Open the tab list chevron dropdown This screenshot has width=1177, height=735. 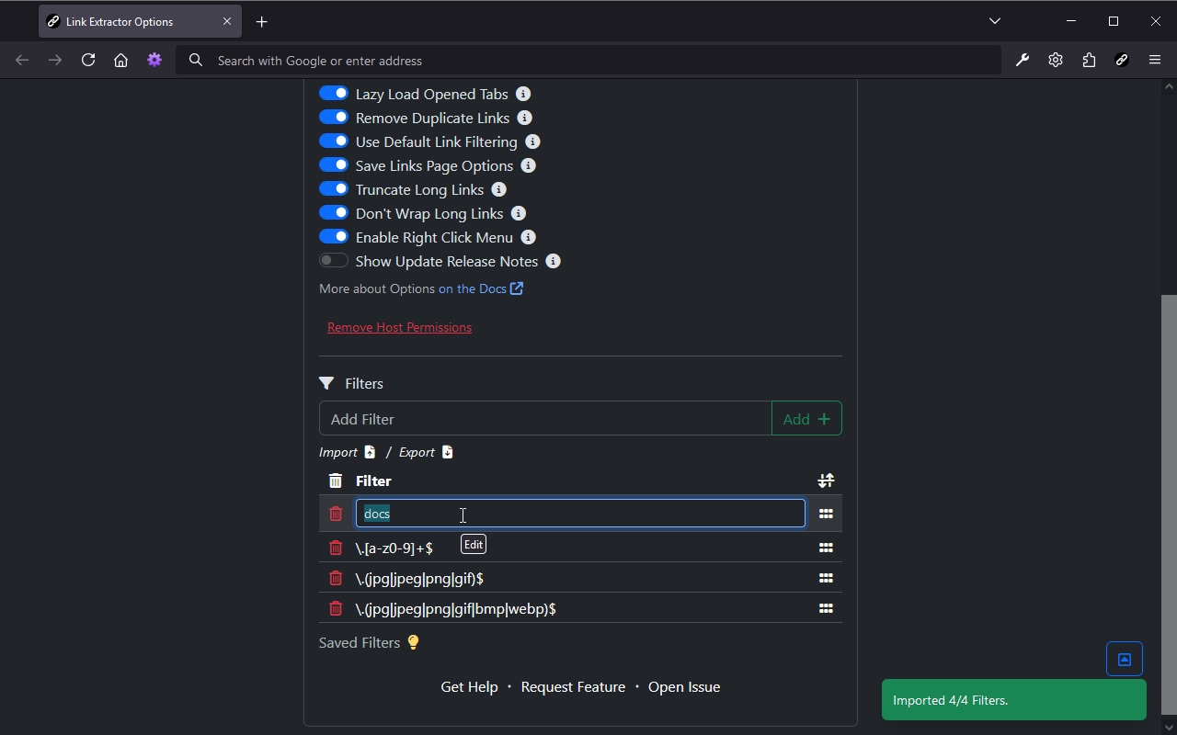[x=994, y=20]
